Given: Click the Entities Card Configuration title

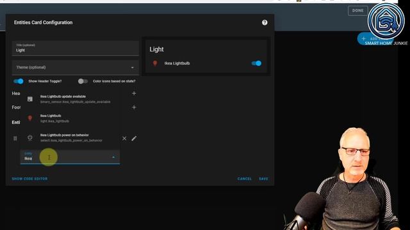Looking at the screenshot, I should tap(43, 23).
